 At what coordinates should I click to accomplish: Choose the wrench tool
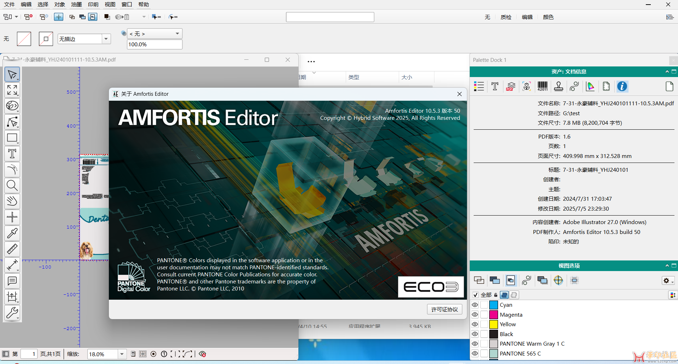(12, 313)
